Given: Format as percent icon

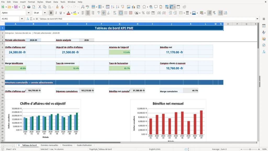Looking at the screenshot, I should click(x=143, y=13).
